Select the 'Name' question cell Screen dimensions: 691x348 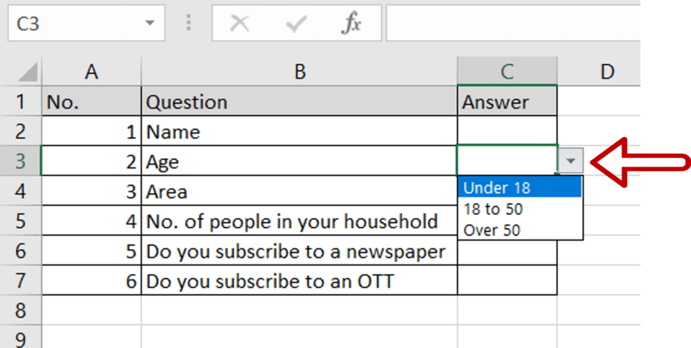(299, 132)
